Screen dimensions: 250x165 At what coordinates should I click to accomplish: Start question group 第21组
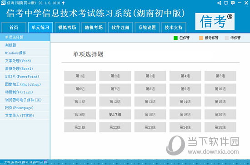click(80, 127)
